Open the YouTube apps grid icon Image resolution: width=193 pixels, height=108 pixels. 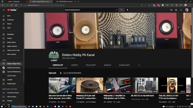tap(176, 10)
